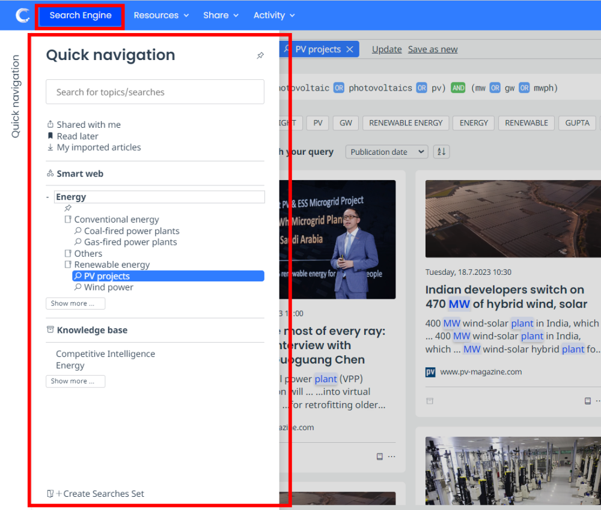Click the Smart web globe icon
The image size is (601, 510).
click(x=50, y=173)
